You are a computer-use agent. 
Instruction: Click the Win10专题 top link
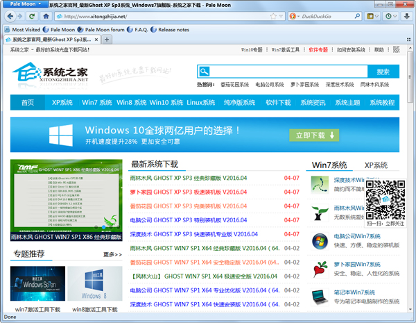pyautogui.click(x=252, y=50)
